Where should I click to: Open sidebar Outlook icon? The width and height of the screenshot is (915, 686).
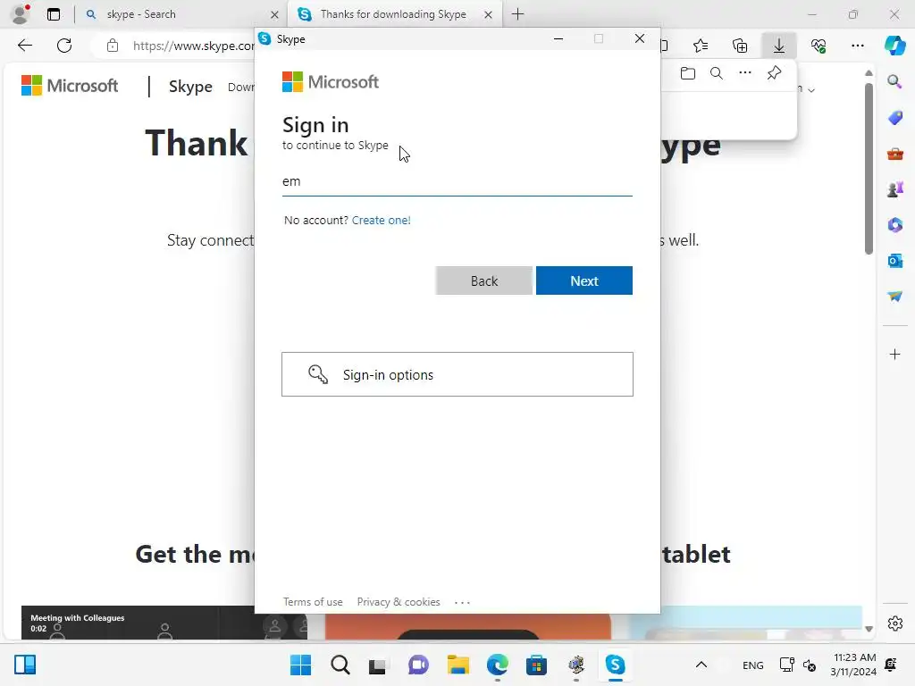(894, 261)
